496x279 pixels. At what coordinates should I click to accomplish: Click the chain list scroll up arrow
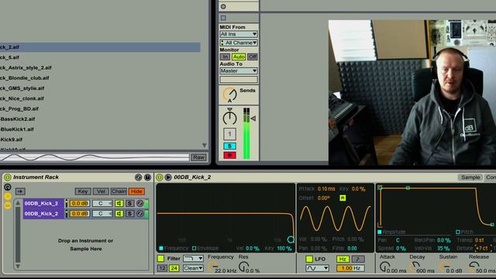(18, 203)
